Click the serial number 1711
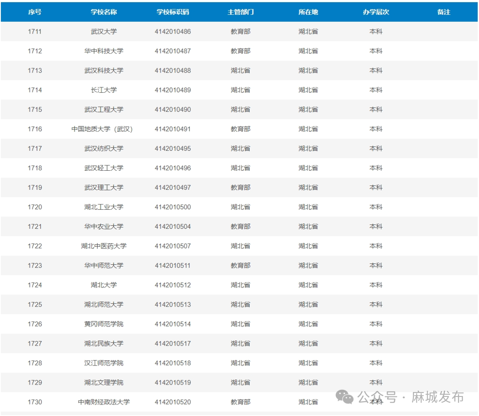This screenshot has height=416, width=479. 35,31
